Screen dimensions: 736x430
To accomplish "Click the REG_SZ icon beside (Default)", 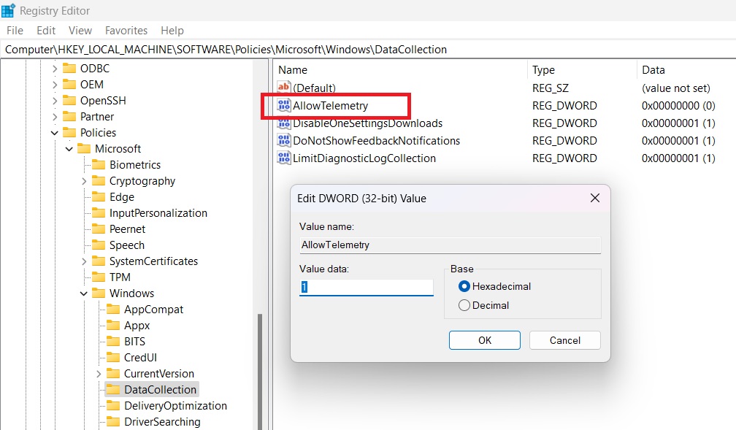I will tap(284, 88).
